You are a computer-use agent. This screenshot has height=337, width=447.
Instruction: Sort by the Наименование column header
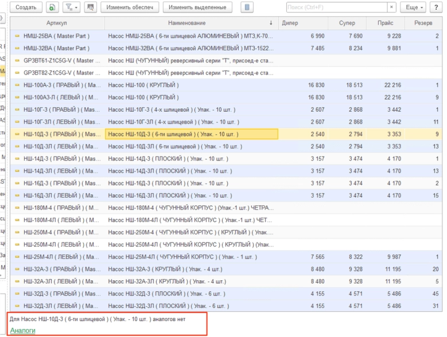click(187, 23)
